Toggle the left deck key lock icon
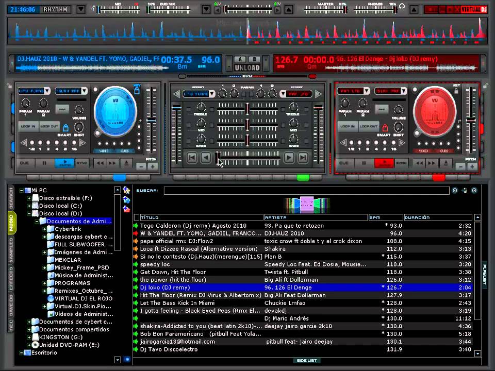Viewport: 495px width, 371px height. [x=137, y=91]
